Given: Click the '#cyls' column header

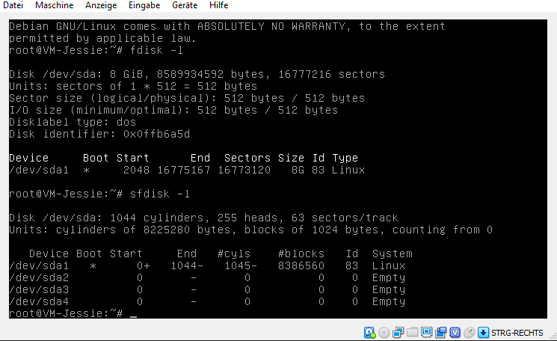Looking at the screenshot, I should pyautogui.click(x=234, y=254).
